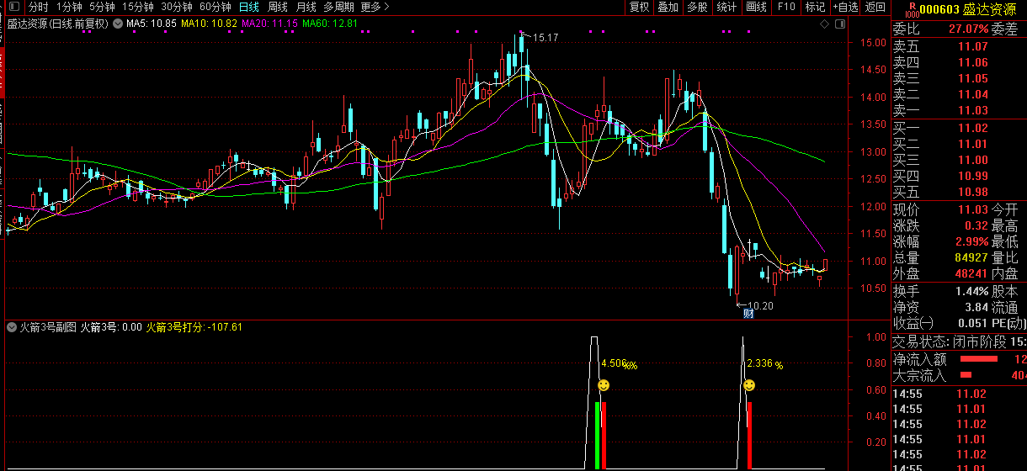Toggle the left sidebar panel icon
Viewport: 1027px width, 471px height.
[x=15, y=7]
